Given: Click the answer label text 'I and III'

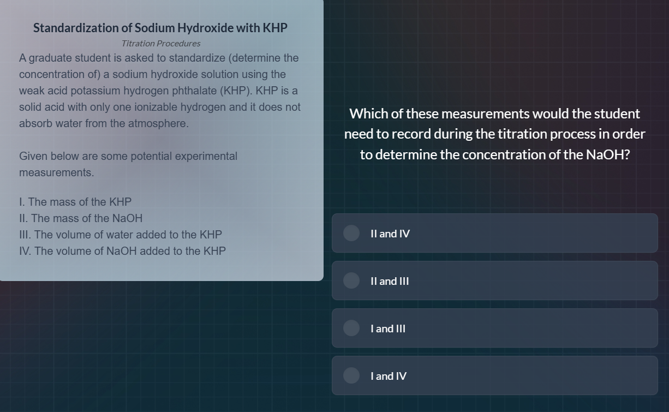Looking at the screenshot, I should tap(387, 328).
